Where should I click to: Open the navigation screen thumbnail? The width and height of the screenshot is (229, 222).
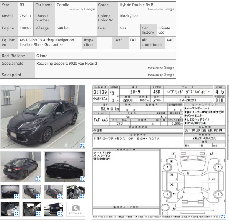(x=54, y=209)
